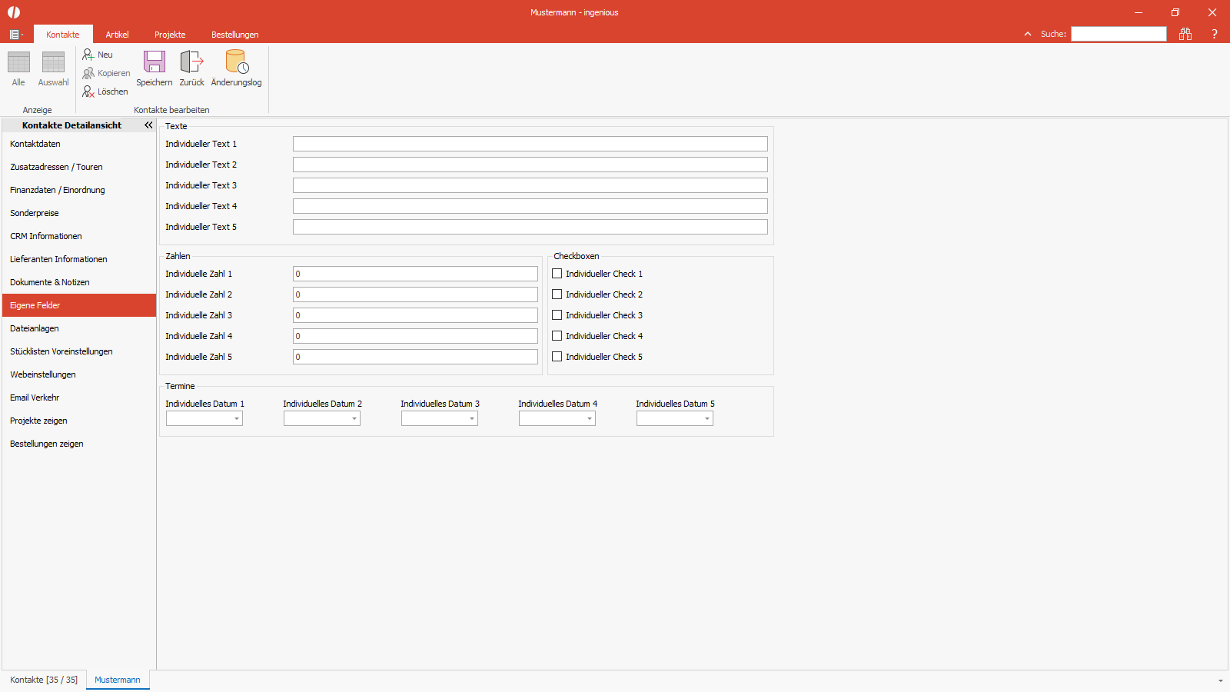Collapse the Kontakte Detailansicht sidebar

[148, 125]
